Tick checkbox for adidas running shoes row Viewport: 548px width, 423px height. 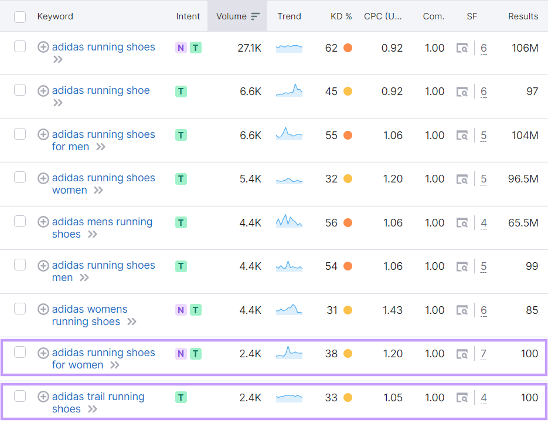click(20, 46)
